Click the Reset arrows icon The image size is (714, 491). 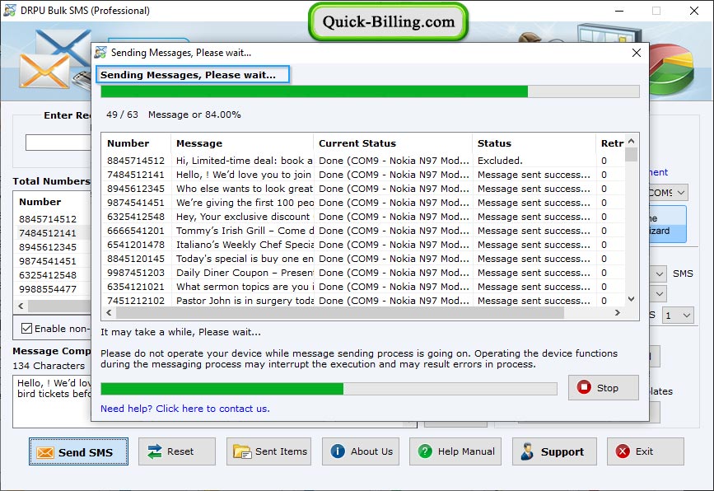click(155, 451)
